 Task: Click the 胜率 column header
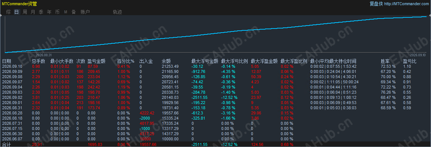(385, 61)
